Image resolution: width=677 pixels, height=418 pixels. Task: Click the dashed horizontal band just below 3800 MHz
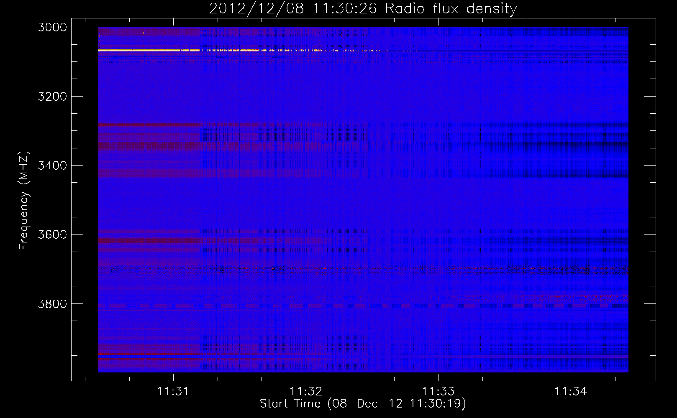click(x=363, y=306)
